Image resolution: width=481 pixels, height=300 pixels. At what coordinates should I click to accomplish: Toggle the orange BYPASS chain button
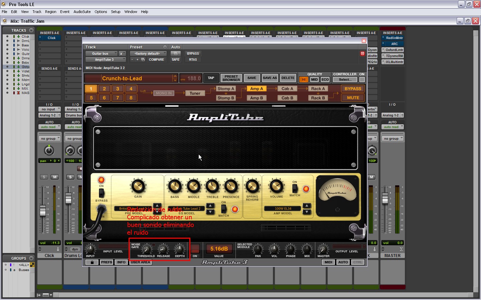click(353, 89)
